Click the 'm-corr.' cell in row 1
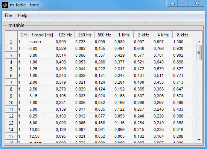Viewport: 207px width, 149px height. point(42,42)
